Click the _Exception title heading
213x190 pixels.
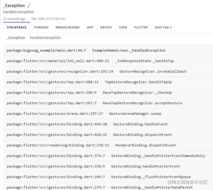click(14, 6)
